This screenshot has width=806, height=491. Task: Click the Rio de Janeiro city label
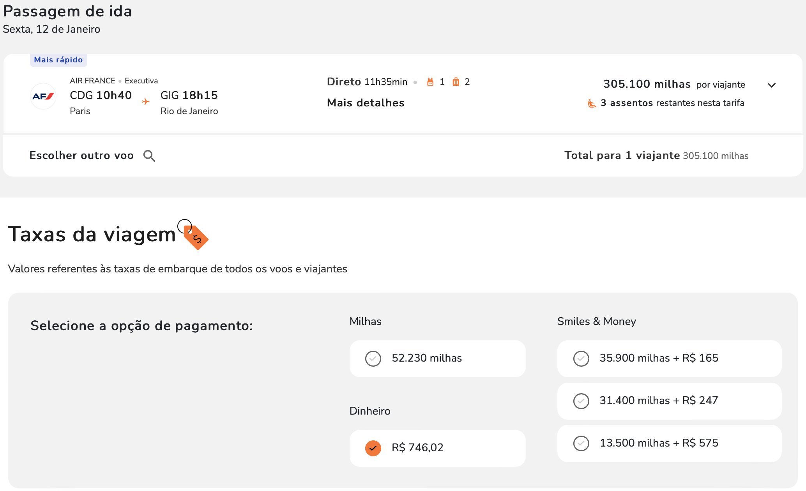189,111
